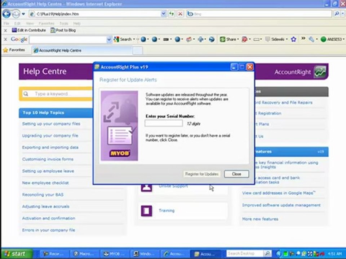Screen dimensions: 346x259
Task: Open the Tools menu
Action: coord(64,23)
